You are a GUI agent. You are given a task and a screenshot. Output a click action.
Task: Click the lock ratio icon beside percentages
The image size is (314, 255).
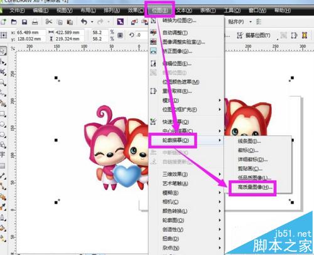(120, 35)
